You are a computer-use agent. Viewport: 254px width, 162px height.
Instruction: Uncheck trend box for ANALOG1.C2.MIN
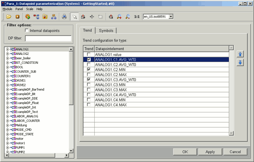89,70
